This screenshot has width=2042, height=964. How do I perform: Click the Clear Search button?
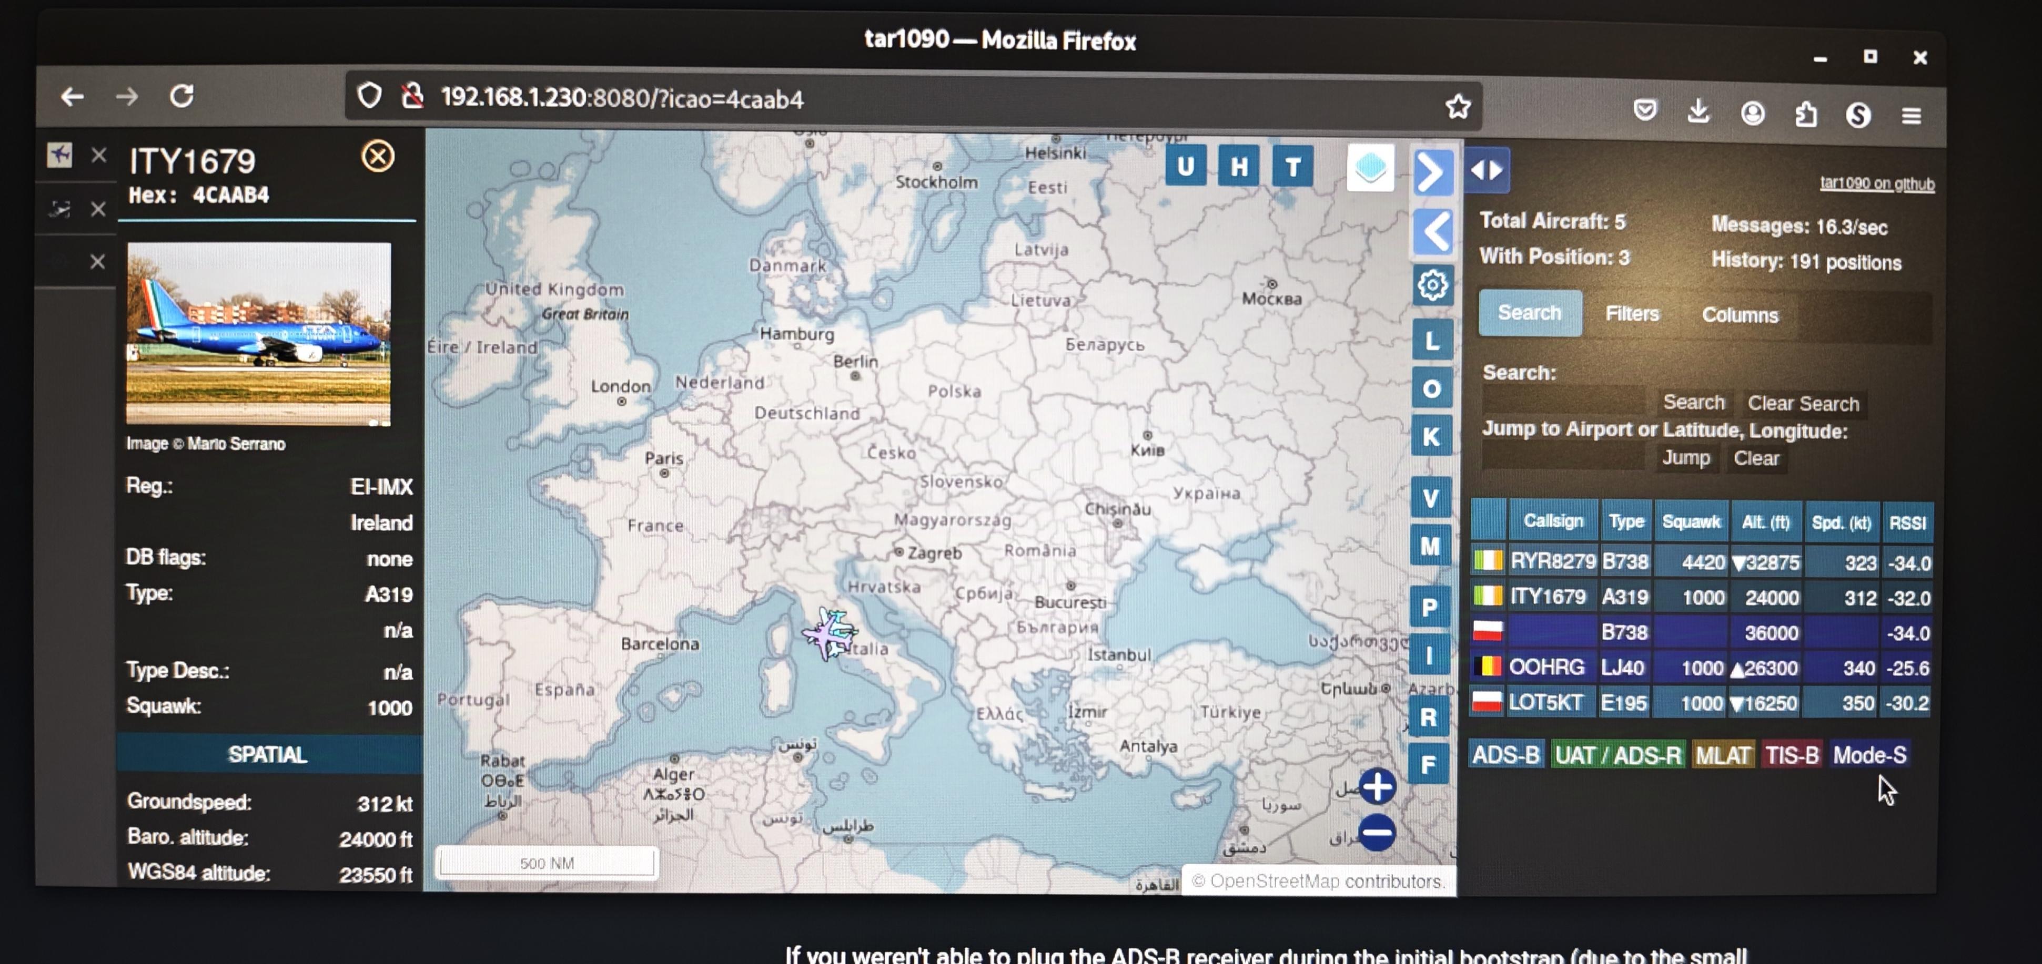[1803, 403]
